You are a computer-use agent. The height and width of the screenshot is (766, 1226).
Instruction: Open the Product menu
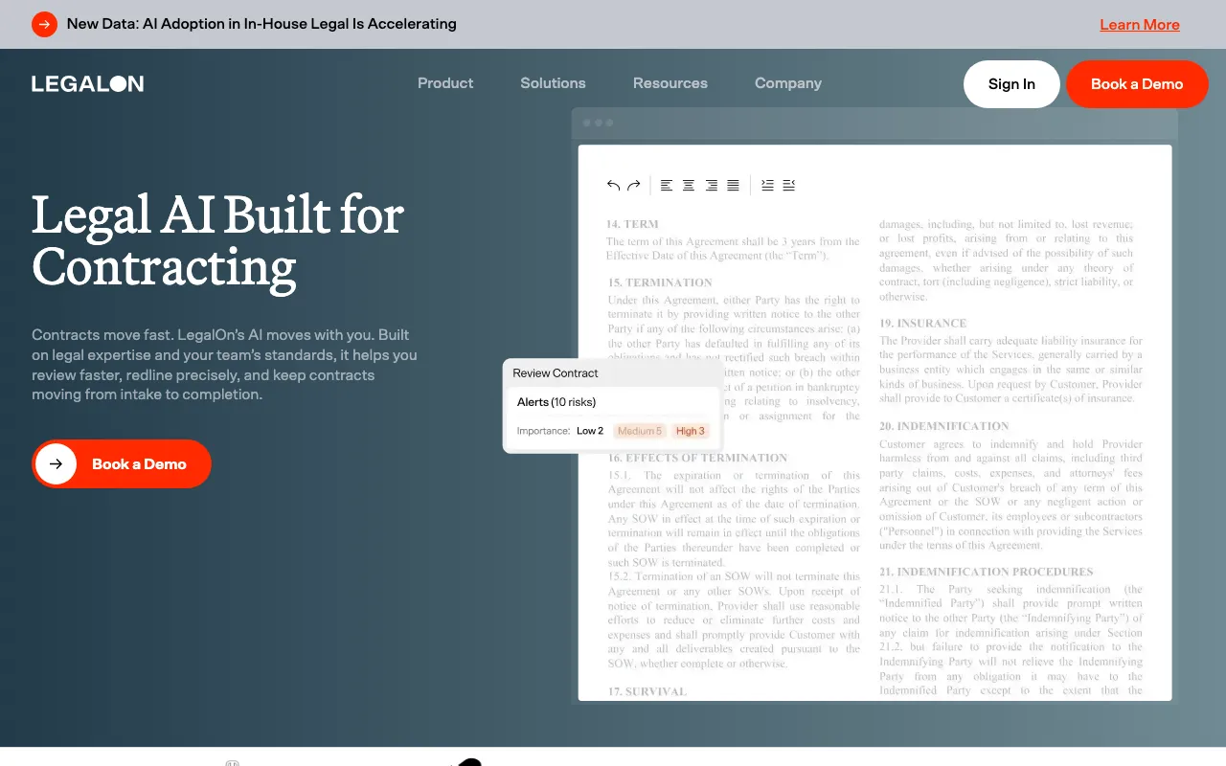(x=445, y=83)
